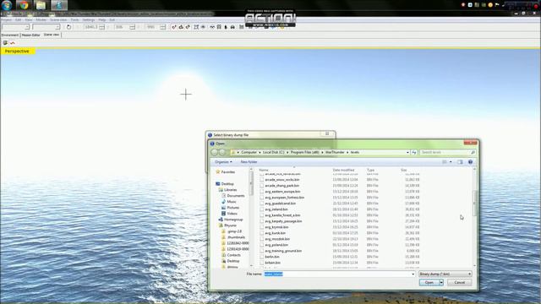Screen dimensions: 541x304
Task: Click the Perspective viewport label
Action: click(x=17, y=51)
